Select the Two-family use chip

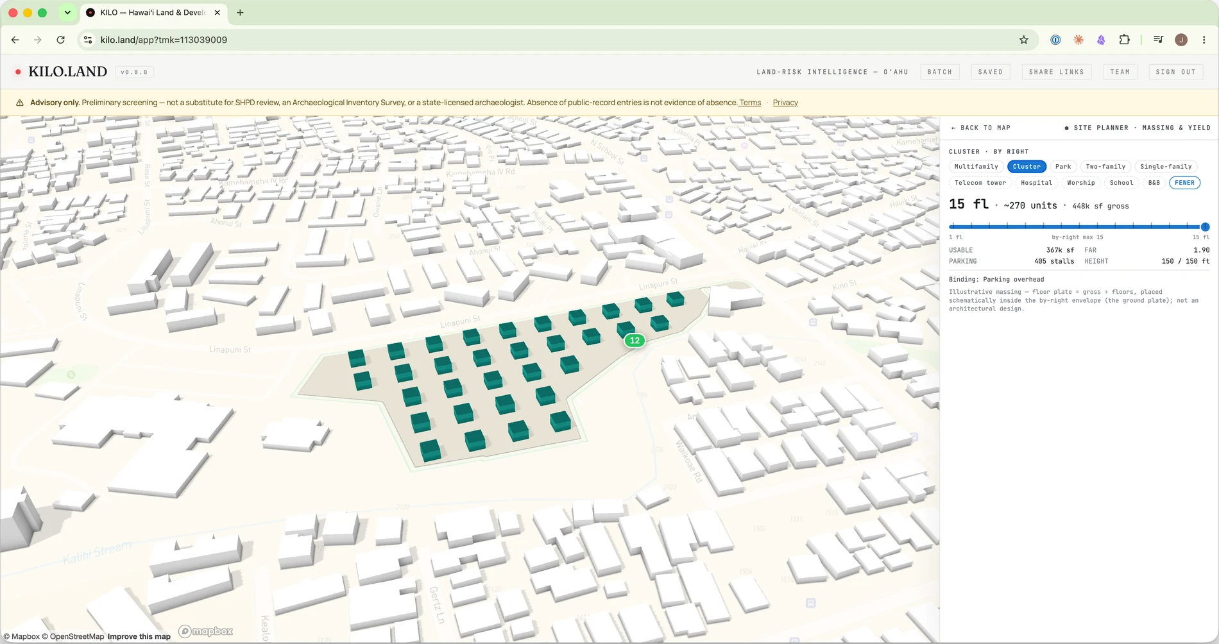[x=1105, y=166]
